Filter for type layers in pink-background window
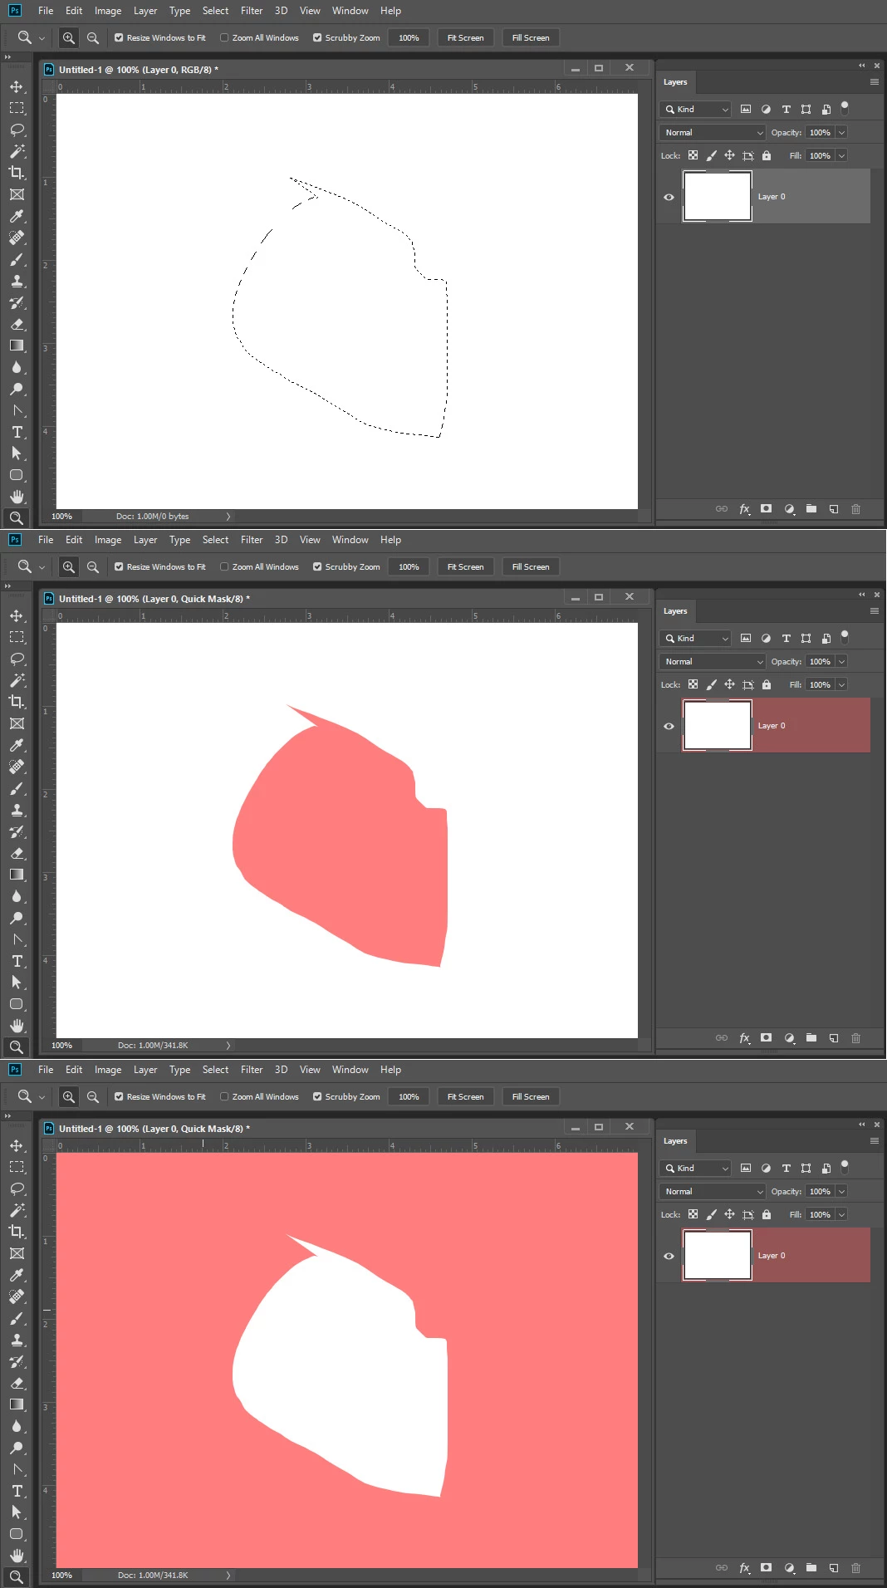The height and width of the screenshot is (1588, 887). coord(787,1168)
